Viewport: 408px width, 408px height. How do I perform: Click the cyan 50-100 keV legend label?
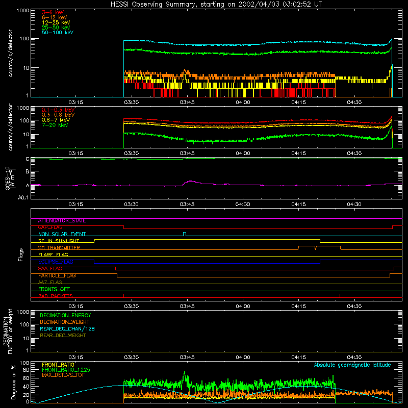coord(58,33)
